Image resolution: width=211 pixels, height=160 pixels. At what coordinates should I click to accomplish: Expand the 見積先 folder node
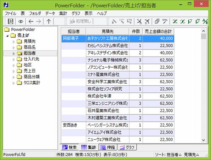click(x=14, y=42)
